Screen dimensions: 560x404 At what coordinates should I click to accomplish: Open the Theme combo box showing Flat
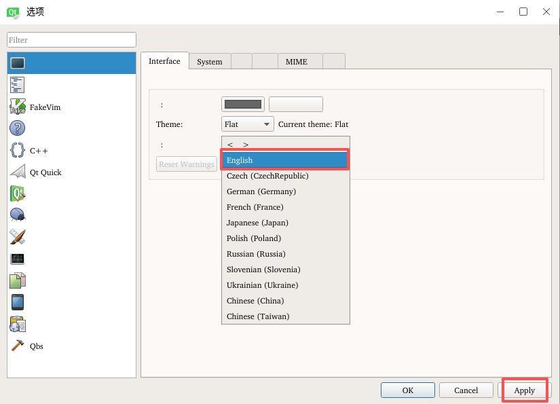248,124
